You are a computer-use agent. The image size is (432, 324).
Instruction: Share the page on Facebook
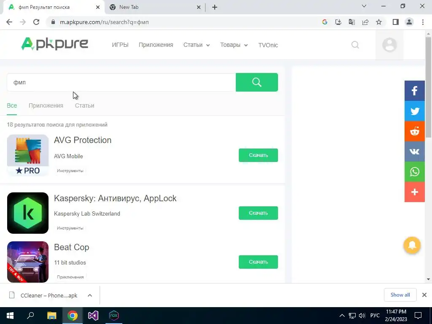(x=415, y=91)
